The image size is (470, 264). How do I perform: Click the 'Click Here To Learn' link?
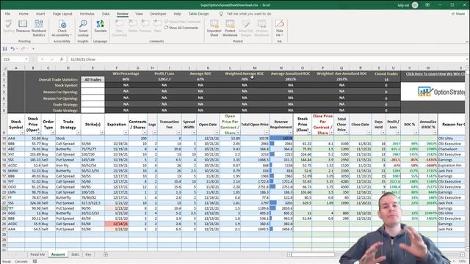click(x=435, y=73)
